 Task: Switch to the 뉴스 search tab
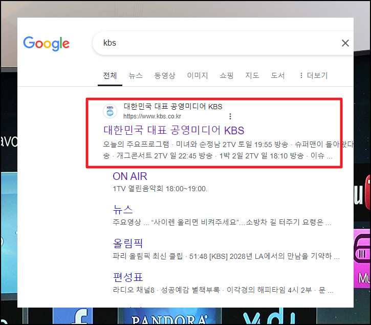pyautogui.click(x=136, y=76)
